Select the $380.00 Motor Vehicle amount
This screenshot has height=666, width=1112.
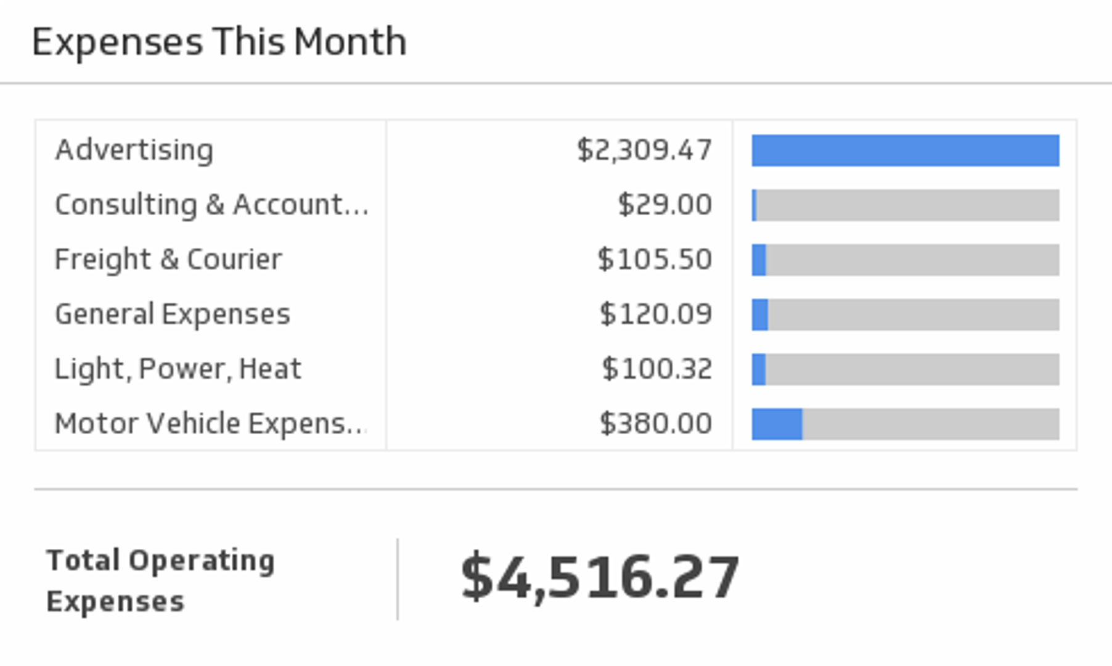tap(656, 424)
